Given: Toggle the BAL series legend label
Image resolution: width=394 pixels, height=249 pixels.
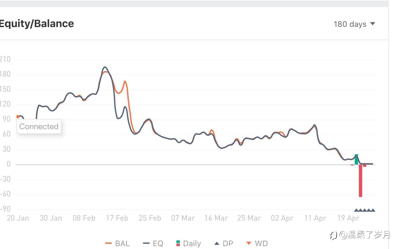Looking at the screenshot, I should coord(122,243).
